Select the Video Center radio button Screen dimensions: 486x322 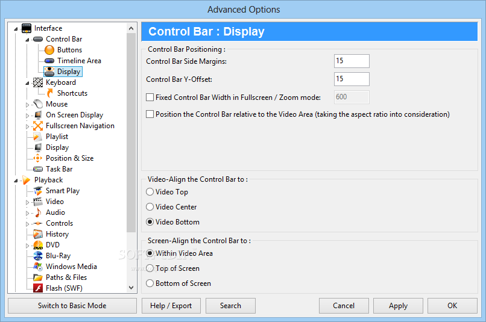pyautogui.click(x=150, y=206)
